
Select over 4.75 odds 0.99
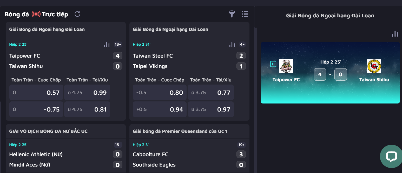(x=87, y=93)
